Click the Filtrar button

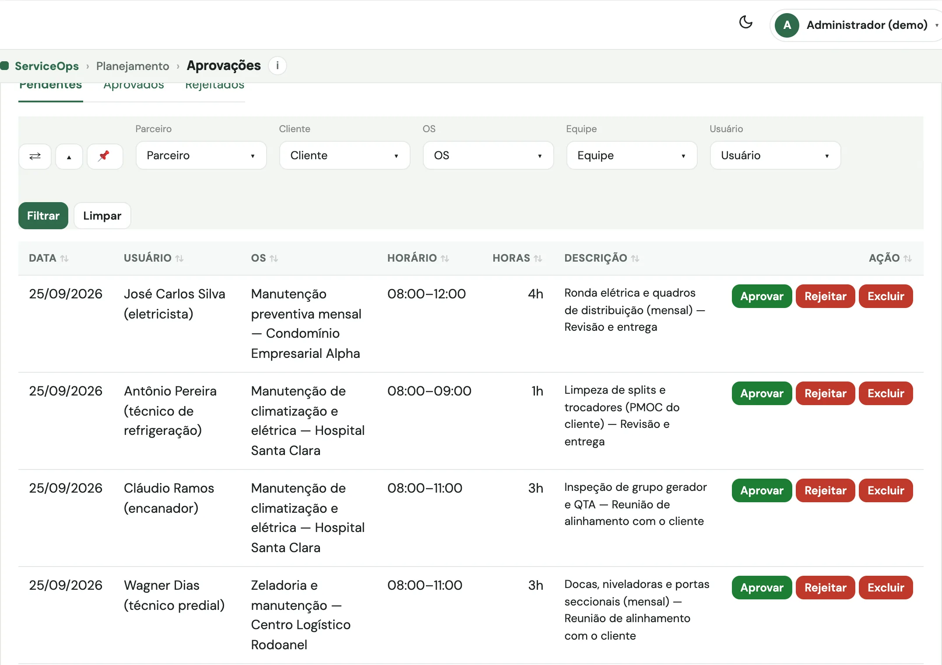click(43, 216)
